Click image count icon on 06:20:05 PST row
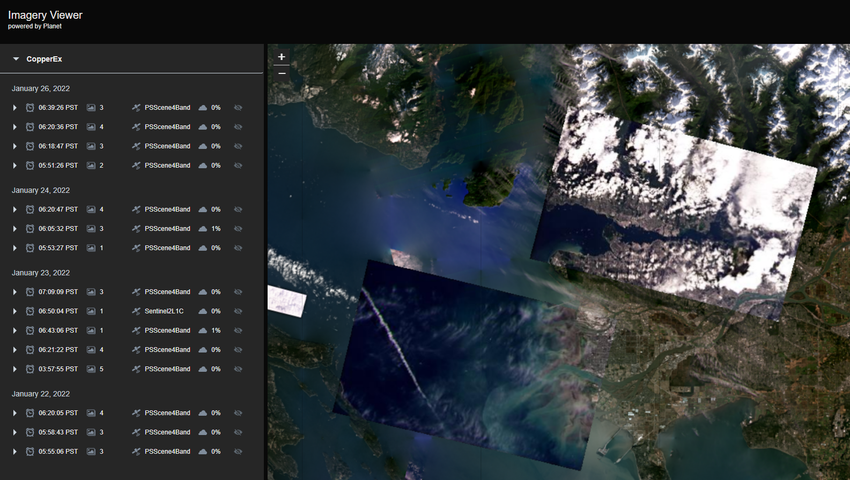The height and width of the screenshot is (480, 850). (91, 413)
